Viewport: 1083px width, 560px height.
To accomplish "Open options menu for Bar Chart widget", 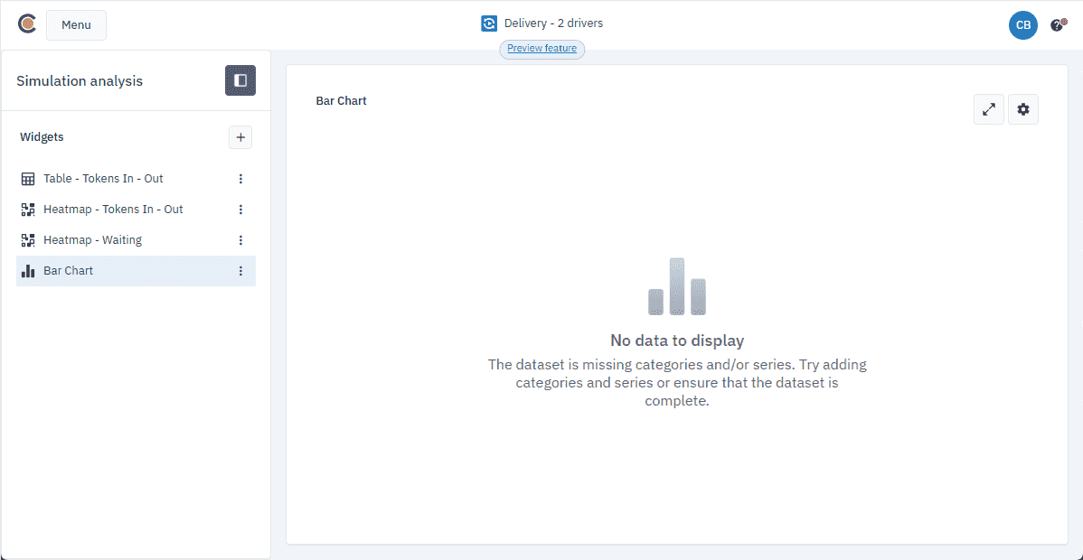I will 240,271.
